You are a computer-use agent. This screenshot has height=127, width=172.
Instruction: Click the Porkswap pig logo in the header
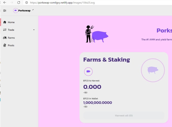15,11
